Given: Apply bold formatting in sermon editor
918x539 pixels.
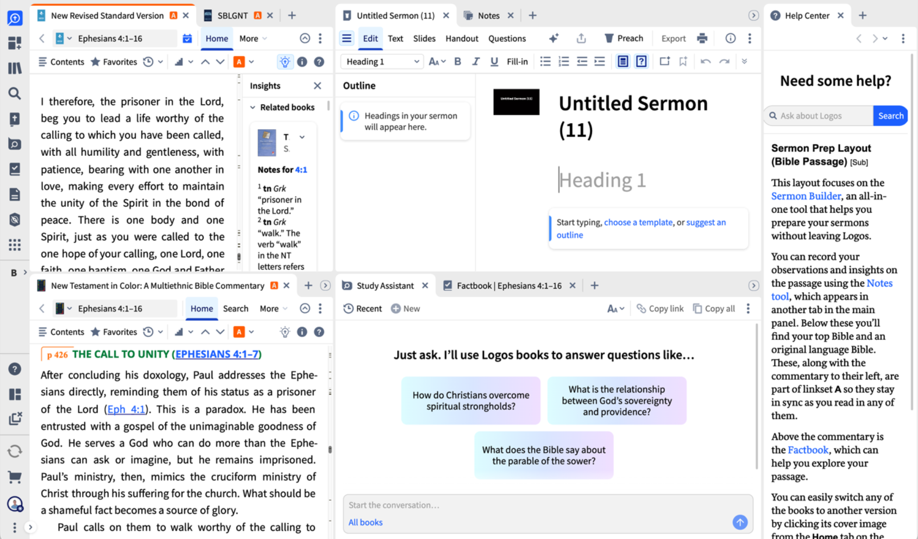Looking at the screenshot, I should pos(457,61).
